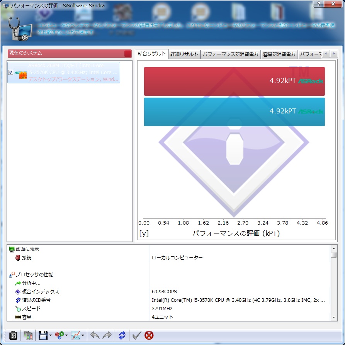This screenshot has height=345, width=345.
Task: Click the icon beside スピード
Action: [x=18, y=309]
